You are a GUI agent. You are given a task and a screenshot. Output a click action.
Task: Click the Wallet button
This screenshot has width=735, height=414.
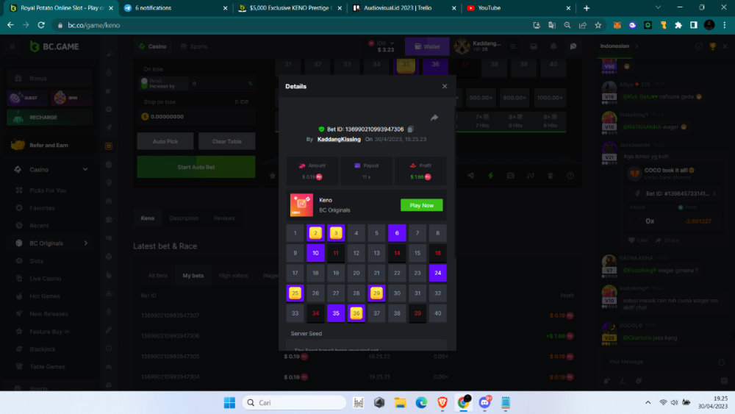tap(427, 46)
